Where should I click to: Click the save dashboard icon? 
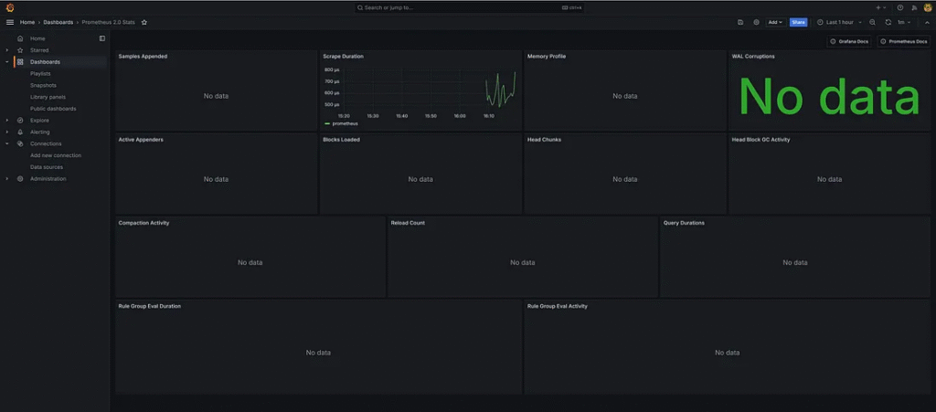[x=740, y=22]
